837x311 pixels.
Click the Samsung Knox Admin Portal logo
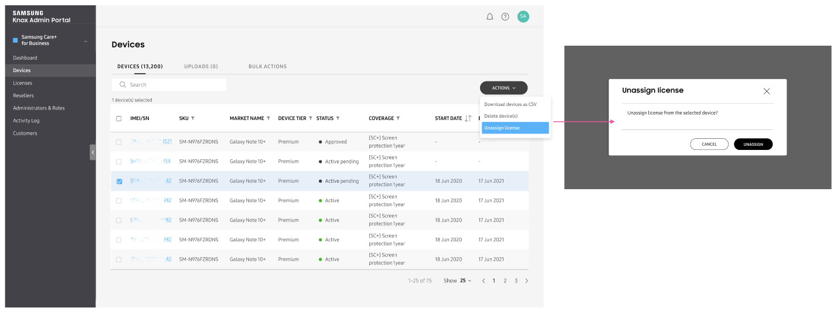[x=41, y=16]
